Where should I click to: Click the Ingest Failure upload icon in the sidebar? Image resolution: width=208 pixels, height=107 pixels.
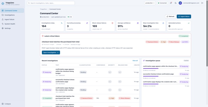(x=3, y=20)
